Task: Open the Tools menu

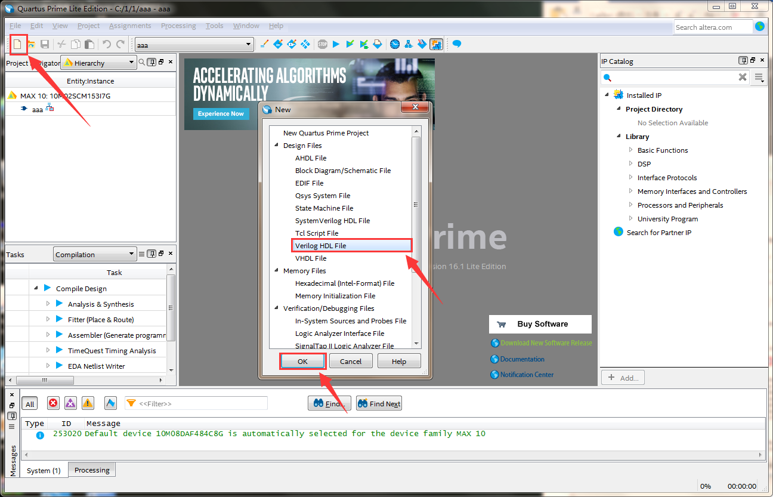Action: [x=215, y=26]
